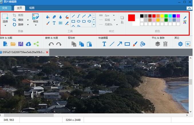Undo the last action
The height and width of the screenshot is (125, 194).
pos(51,44)
